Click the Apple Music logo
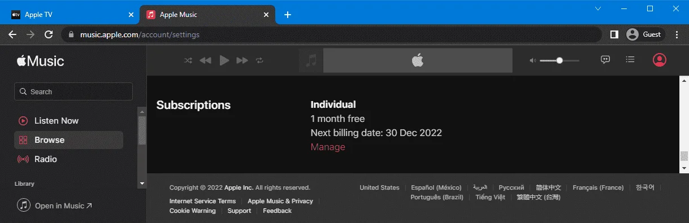This screenshot has width=689, height=223. click(x=40, y=61)
